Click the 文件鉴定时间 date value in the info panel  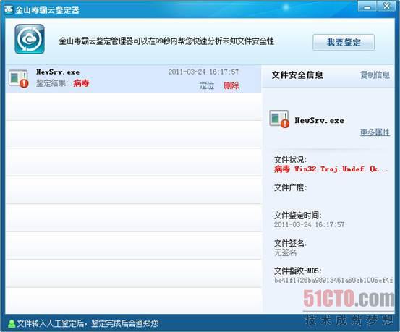tap(309, 224)
